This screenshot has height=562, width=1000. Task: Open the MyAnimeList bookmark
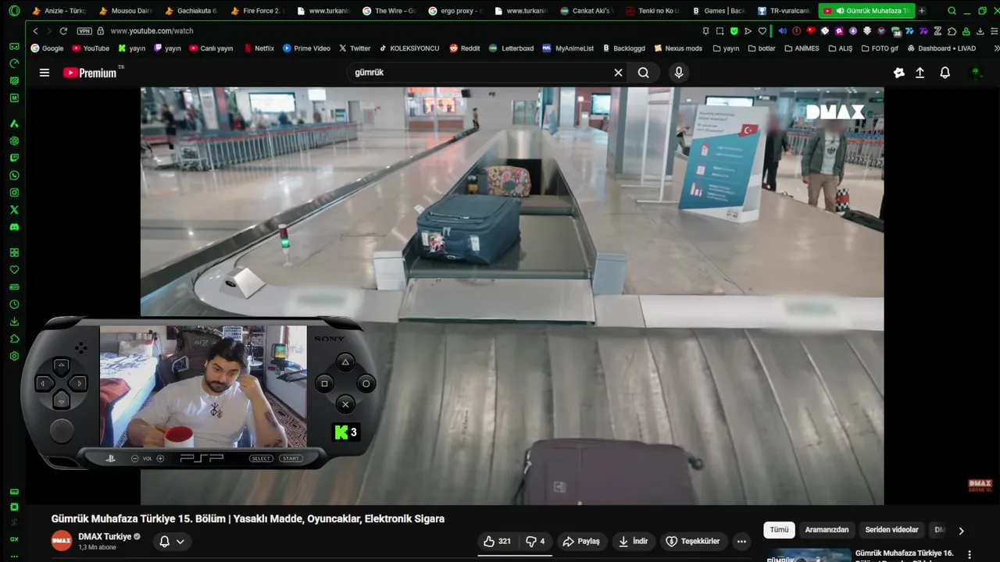tap(568, 48)
